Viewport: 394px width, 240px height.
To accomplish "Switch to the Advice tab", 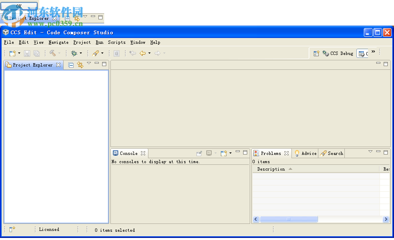I will click(x=305, y=153).
